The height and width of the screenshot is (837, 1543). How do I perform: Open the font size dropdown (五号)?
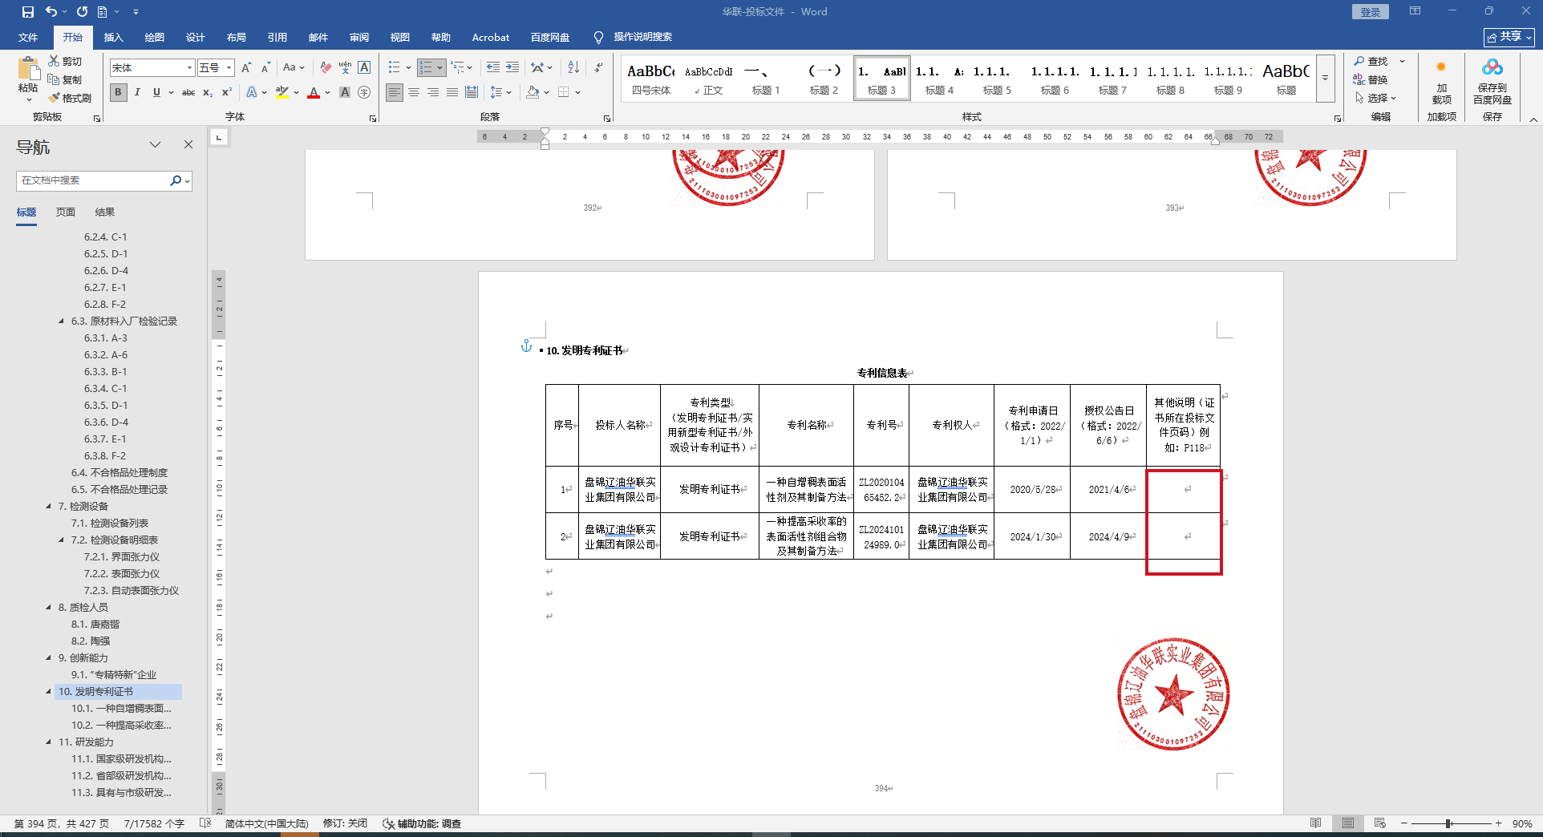(229, 67)
